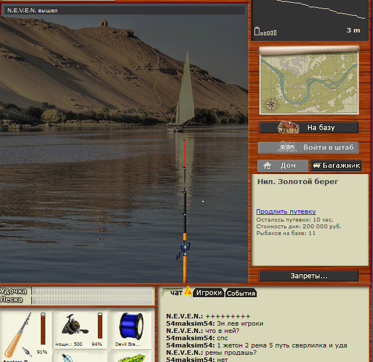Click 'мощн.: 500' reel power label
Image resolution: width=373 pixels, height=362 pixels.
69,344
